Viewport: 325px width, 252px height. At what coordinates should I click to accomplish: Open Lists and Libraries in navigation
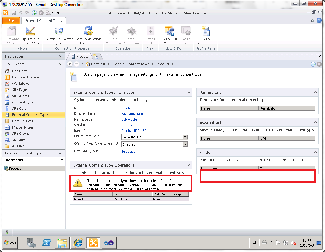pyautogui.click(x=26, y=77)
